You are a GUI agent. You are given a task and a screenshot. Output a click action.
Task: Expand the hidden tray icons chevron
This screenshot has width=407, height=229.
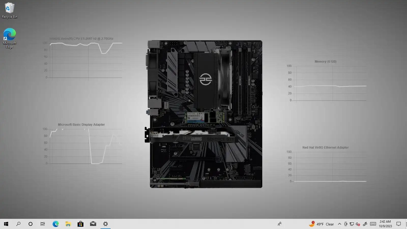coord(339,224)
